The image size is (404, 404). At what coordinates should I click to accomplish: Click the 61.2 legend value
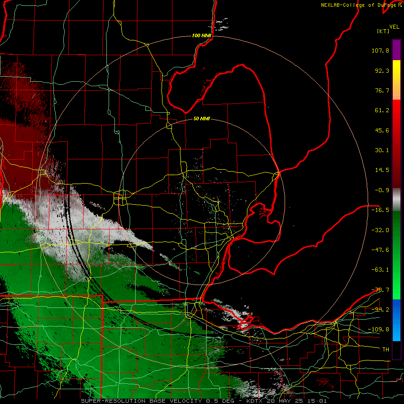(x=382, y=110)
